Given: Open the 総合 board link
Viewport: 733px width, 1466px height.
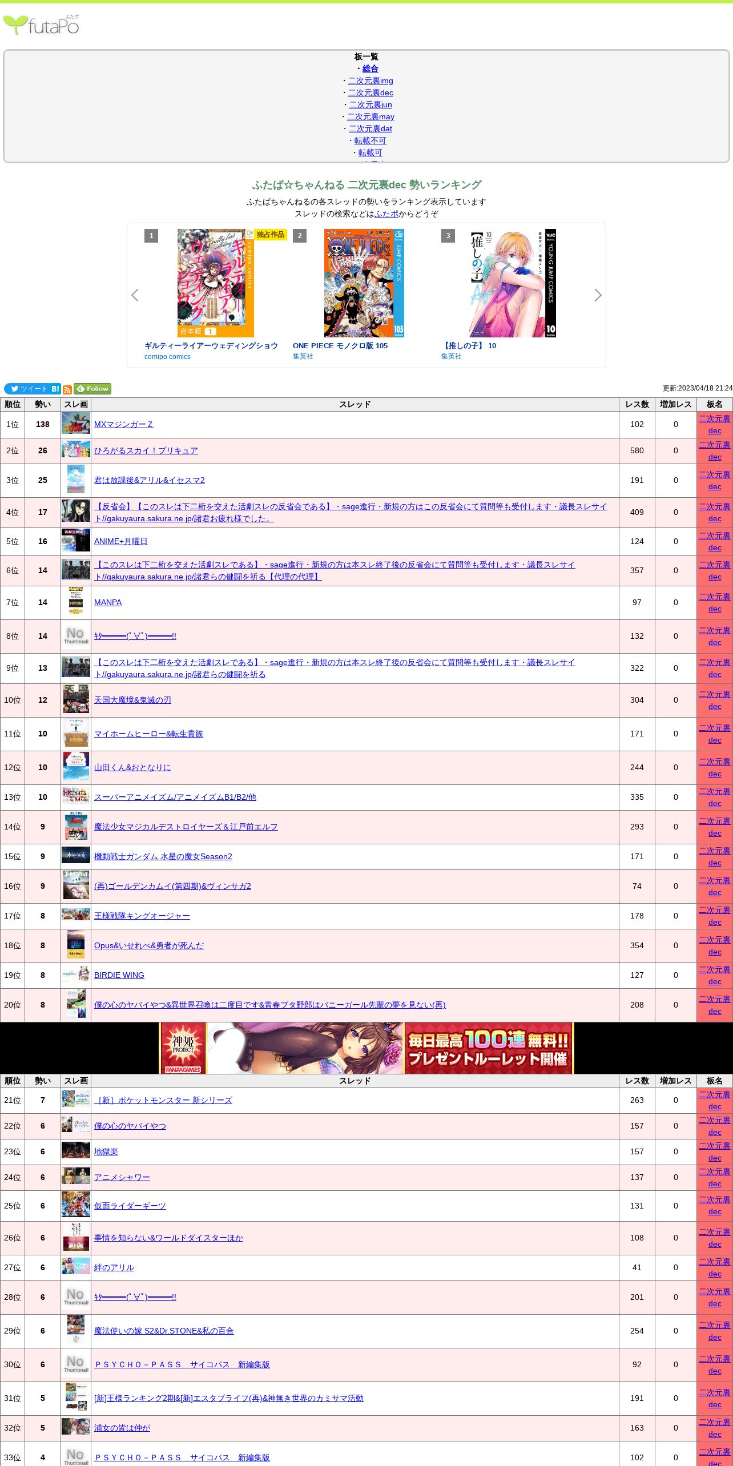Looking at the screenshot, I should (370, 69).
